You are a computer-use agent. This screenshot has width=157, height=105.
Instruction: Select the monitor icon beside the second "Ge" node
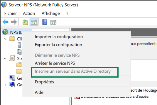pyautogui.click(x=12, y=85)
